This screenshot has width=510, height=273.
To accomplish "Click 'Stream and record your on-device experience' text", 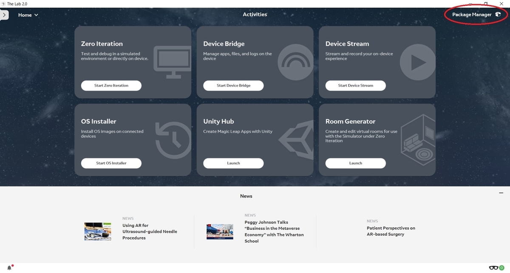I will pyautogui.click(x=359, y=56).
